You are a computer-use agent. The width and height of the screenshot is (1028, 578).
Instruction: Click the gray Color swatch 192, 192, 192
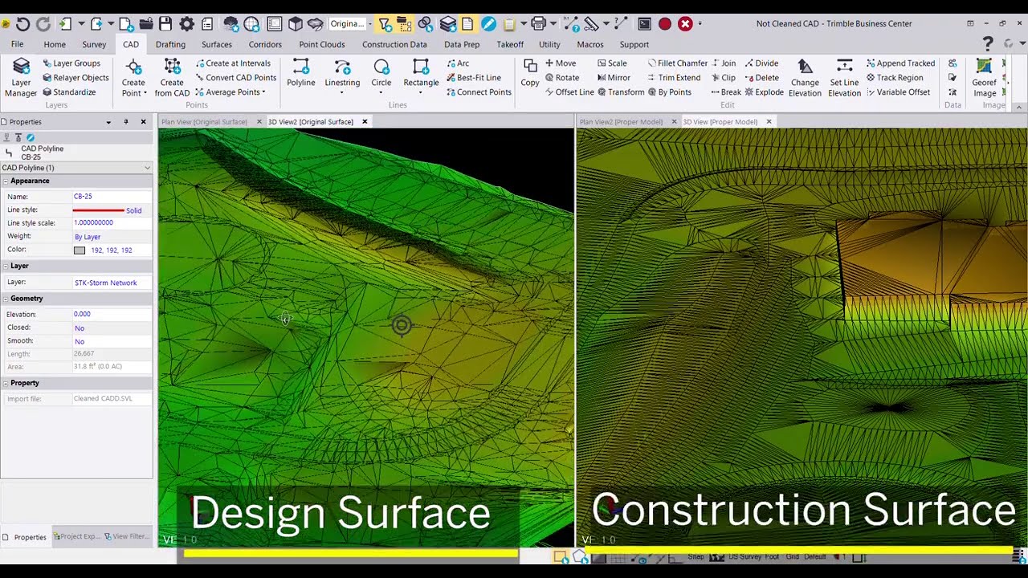(80, 250)
